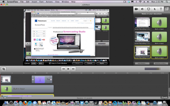Image resolution: width=170 pixels, height=106 pixels.
Task: Open the Media library tab
Action: coord(167,9)
